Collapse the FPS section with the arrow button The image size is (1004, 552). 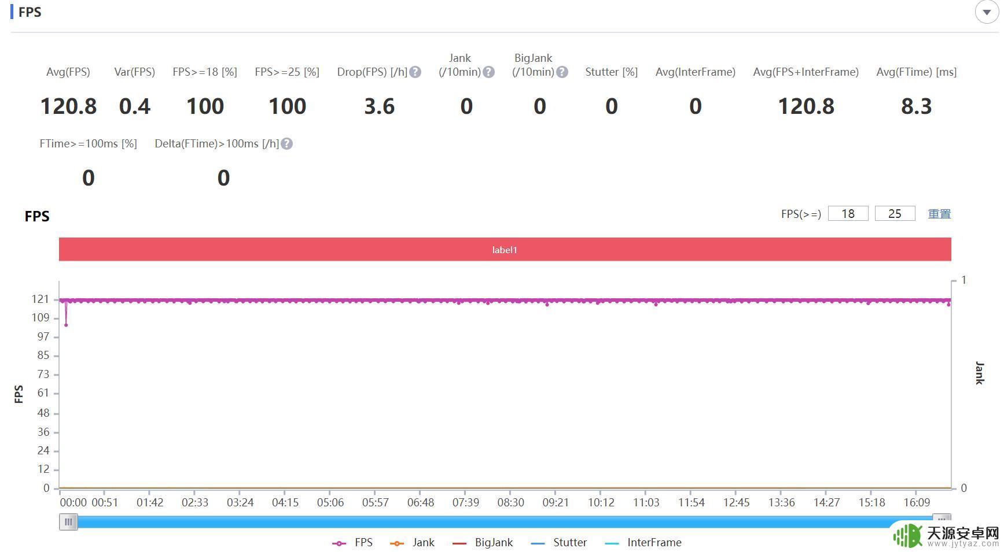(987, 12)
